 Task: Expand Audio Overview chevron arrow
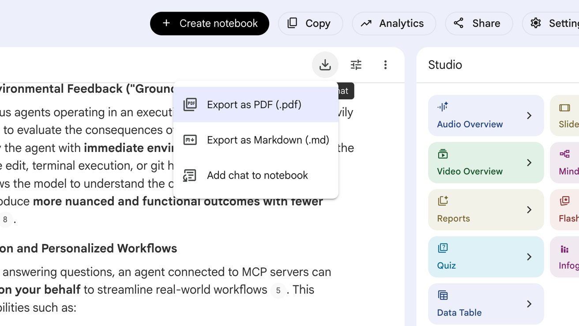click(529, 115)
